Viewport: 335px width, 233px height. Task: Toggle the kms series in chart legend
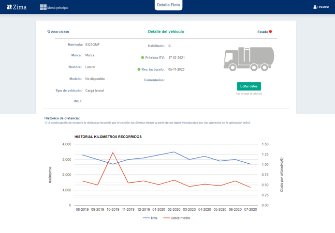150,218
